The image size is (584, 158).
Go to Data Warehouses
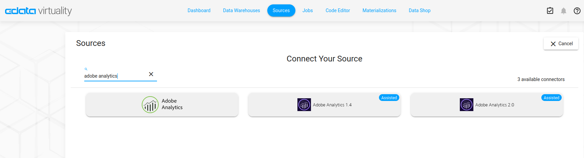(x=241, y=10)
